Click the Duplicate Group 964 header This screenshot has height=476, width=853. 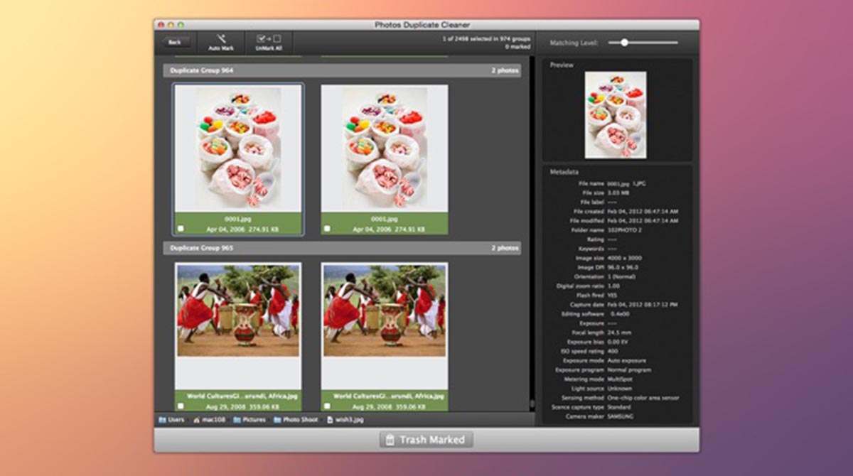click(342, 70)
